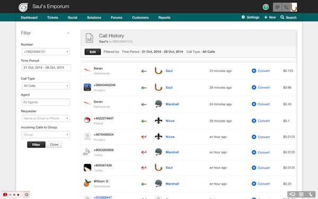Click the keypad grid icon at bottom right
This screenshot has width=318, height=199.
coord(302,194)
